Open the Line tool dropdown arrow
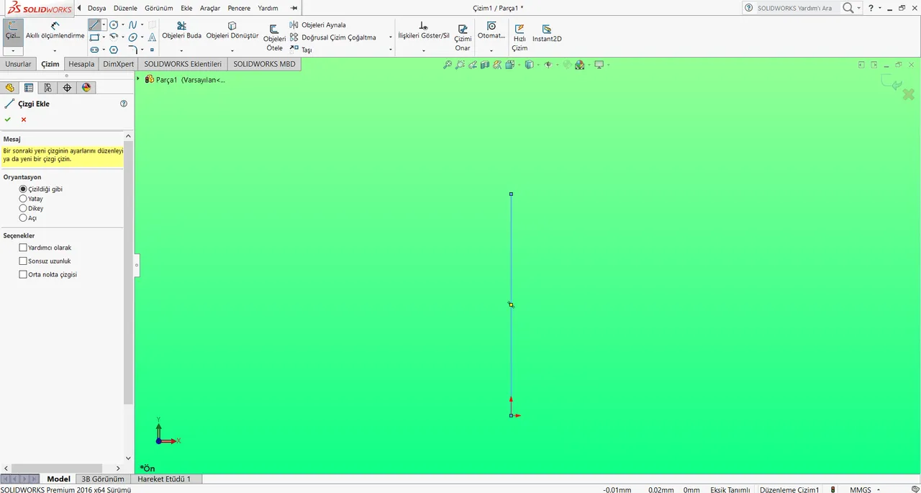Viewport: 921px width, 493px height. coord(104,24)
